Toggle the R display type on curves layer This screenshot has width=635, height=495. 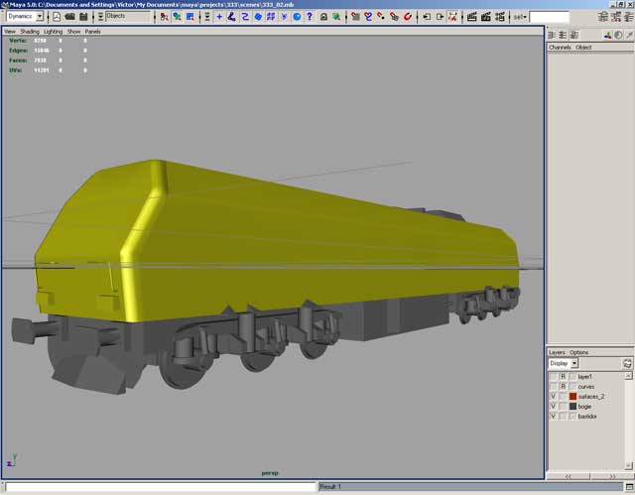point(563,386)
